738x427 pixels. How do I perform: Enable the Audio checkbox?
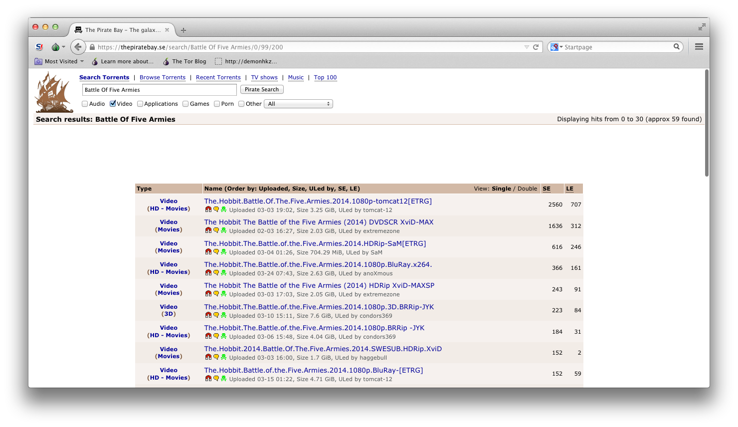pyautogui.click(x=85, y=104)
